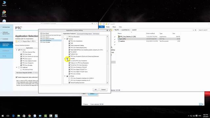Open the Windows Start menu
Viewport: 210px width, 118px height.
(x=3, y=116)
